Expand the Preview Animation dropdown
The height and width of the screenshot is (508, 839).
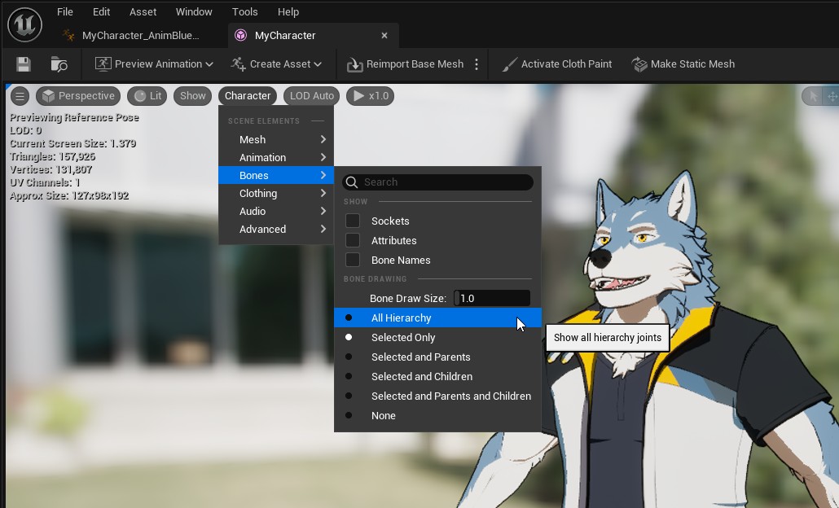pos(154,64)
